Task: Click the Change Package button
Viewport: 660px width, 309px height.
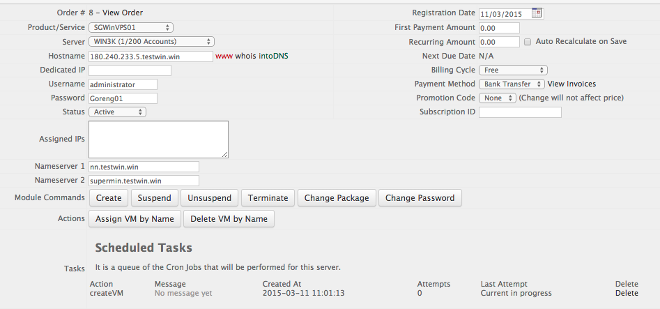Action: coord(337,197)
